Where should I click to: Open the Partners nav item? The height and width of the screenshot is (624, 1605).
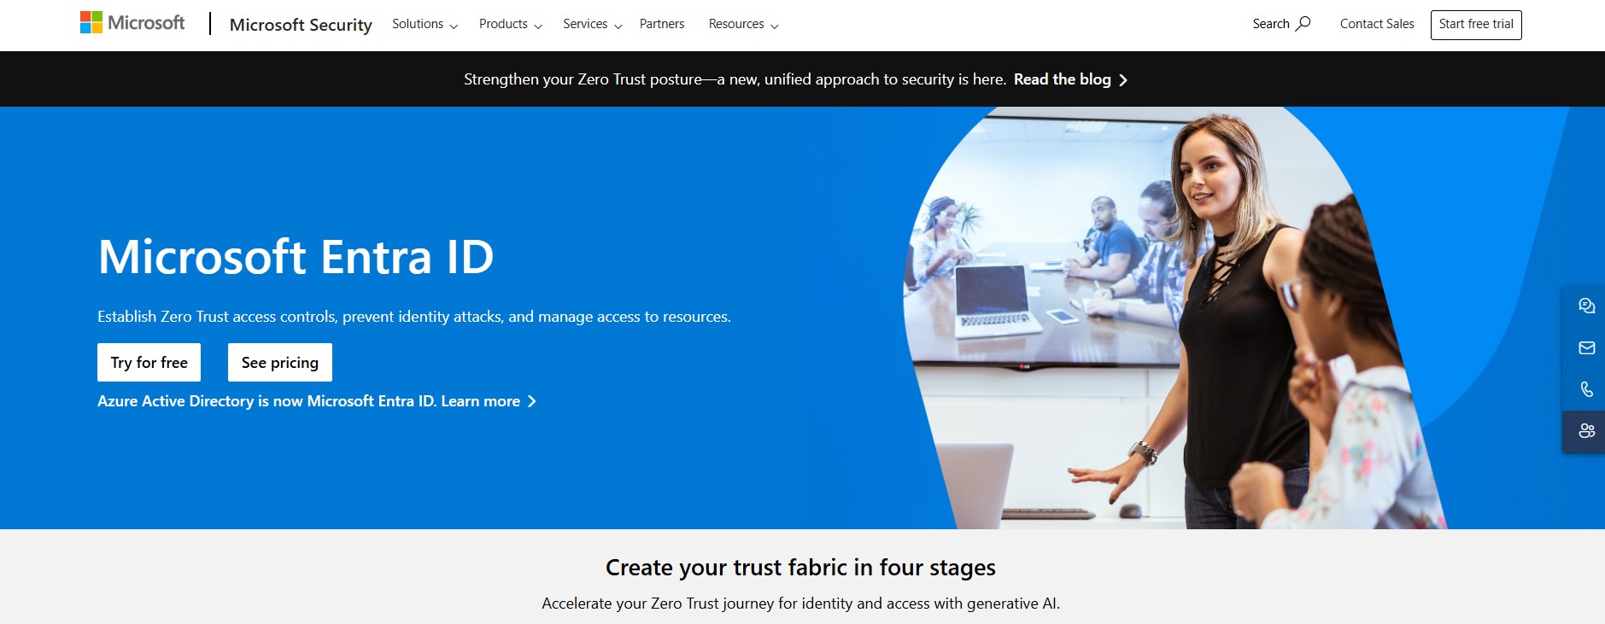click(662, 24)
